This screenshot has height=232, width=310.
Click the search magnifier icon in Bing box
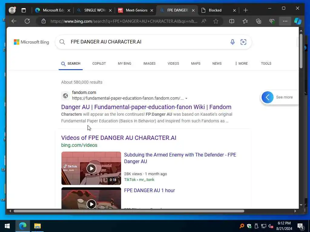point(62,42)
